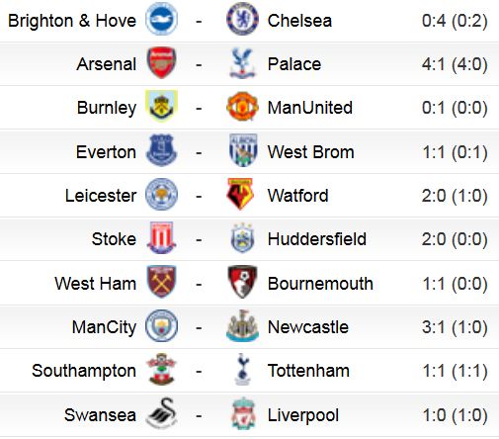Click the Stoke City badge
The width and height of the screenshot is (499, 439).
[x=161, y=237]
